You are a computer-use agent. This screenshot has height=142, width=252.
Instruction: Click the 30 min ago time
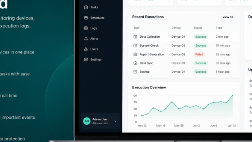tap(223, 63)
